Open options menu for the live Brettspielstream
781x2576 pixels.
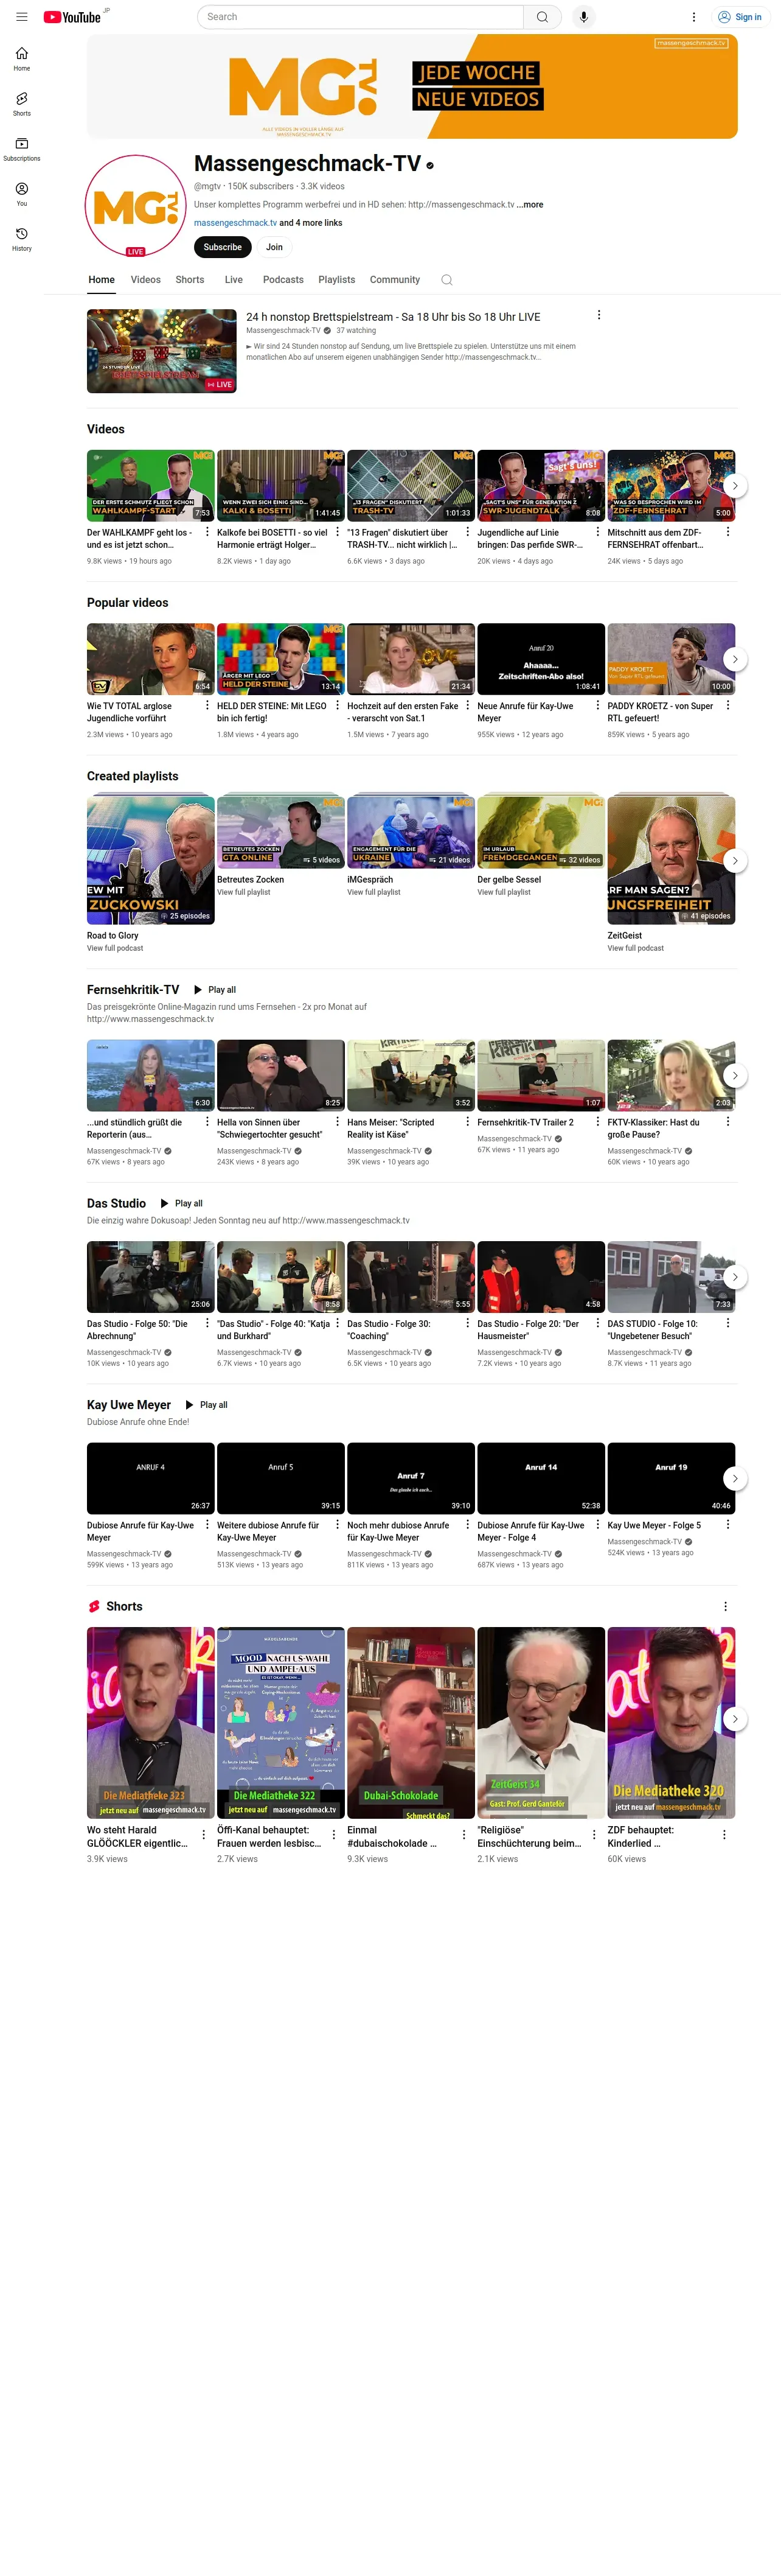point(599,315)
